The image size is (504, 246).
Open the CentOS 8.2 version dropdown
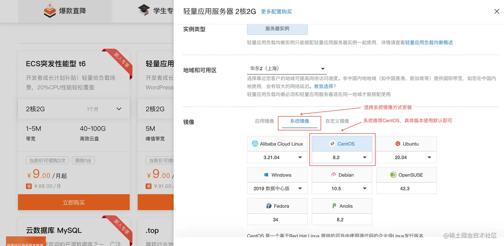tap(342, 157)
